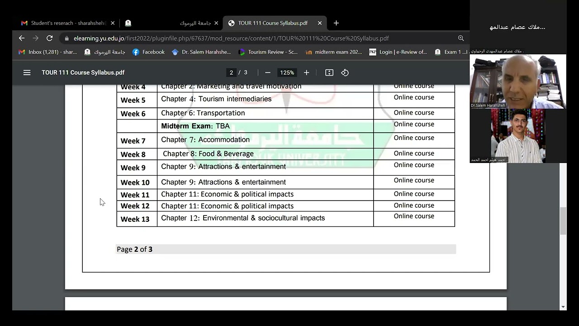Viewport: 579px width, 326px height.
Task: Click 'Chapter 6: Transportation' text
Action: coord(203,113)
